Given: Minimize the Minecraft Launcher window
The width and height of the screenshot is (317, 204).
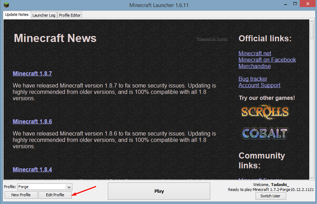Looking at the screenshot, I should [x=286, y=4].
